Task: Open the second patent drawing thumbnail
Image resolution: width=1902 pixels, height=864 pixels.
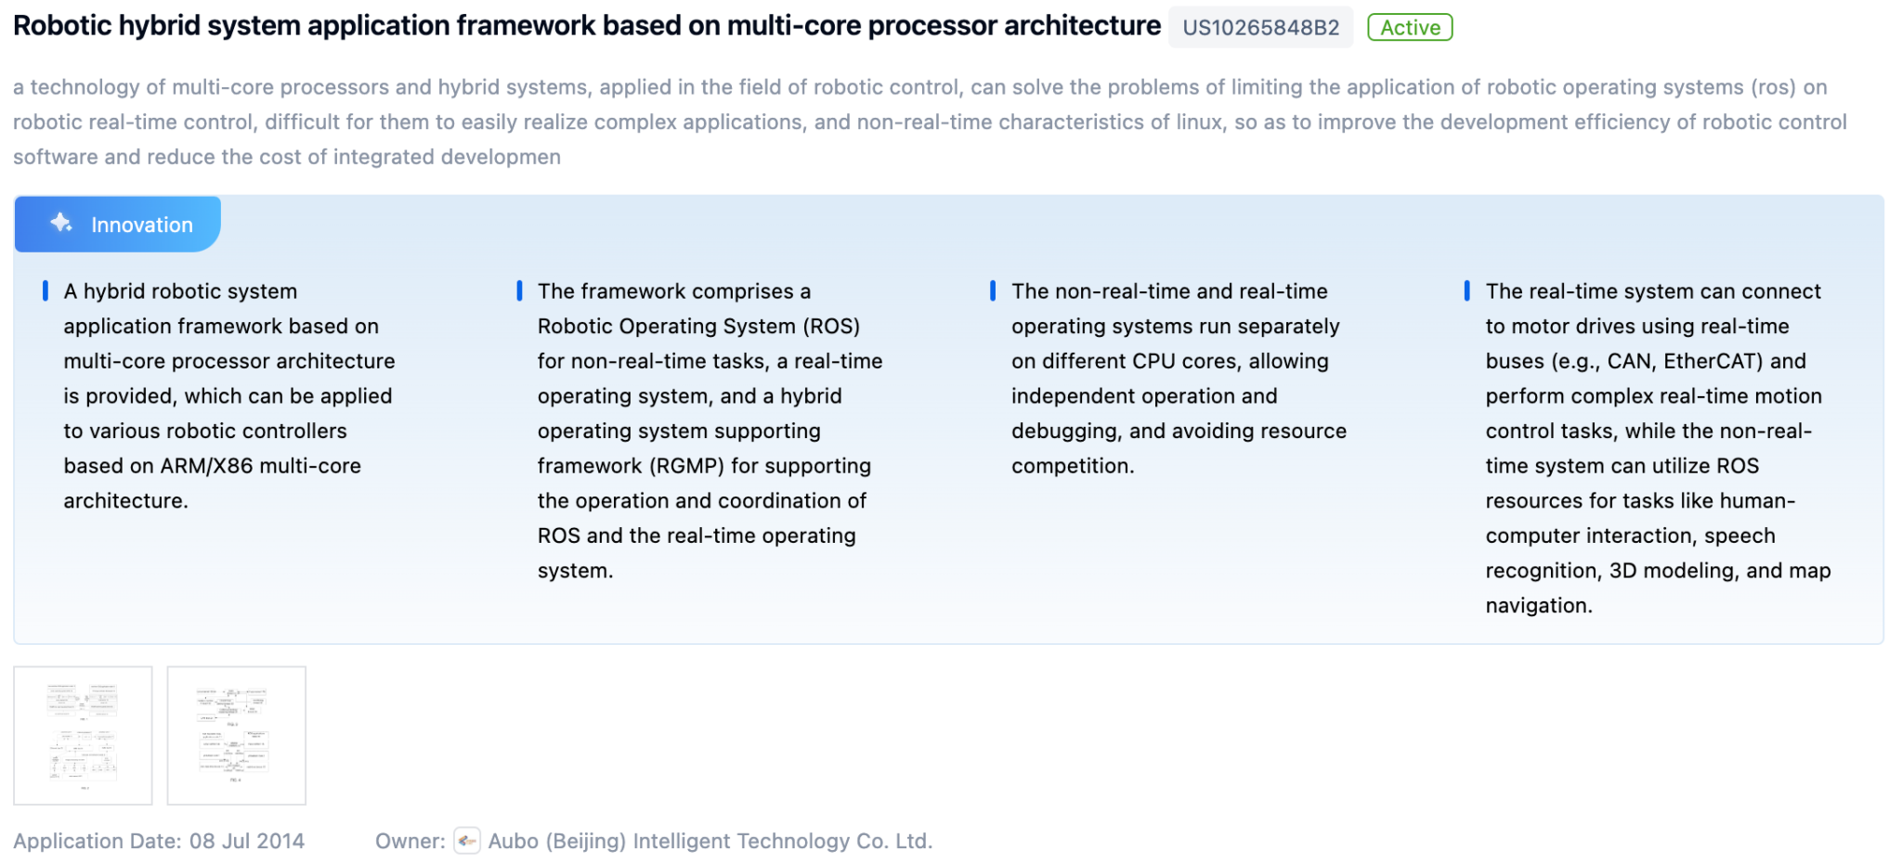Action: click(237, 735)
